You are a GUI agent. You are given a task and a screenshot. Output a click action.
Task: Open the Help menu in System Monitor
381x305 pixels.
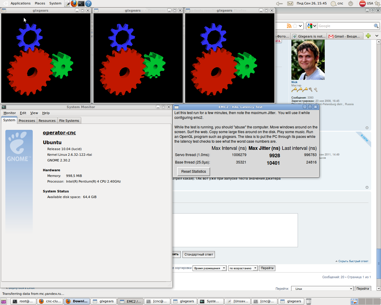click(x=46, y=113)
